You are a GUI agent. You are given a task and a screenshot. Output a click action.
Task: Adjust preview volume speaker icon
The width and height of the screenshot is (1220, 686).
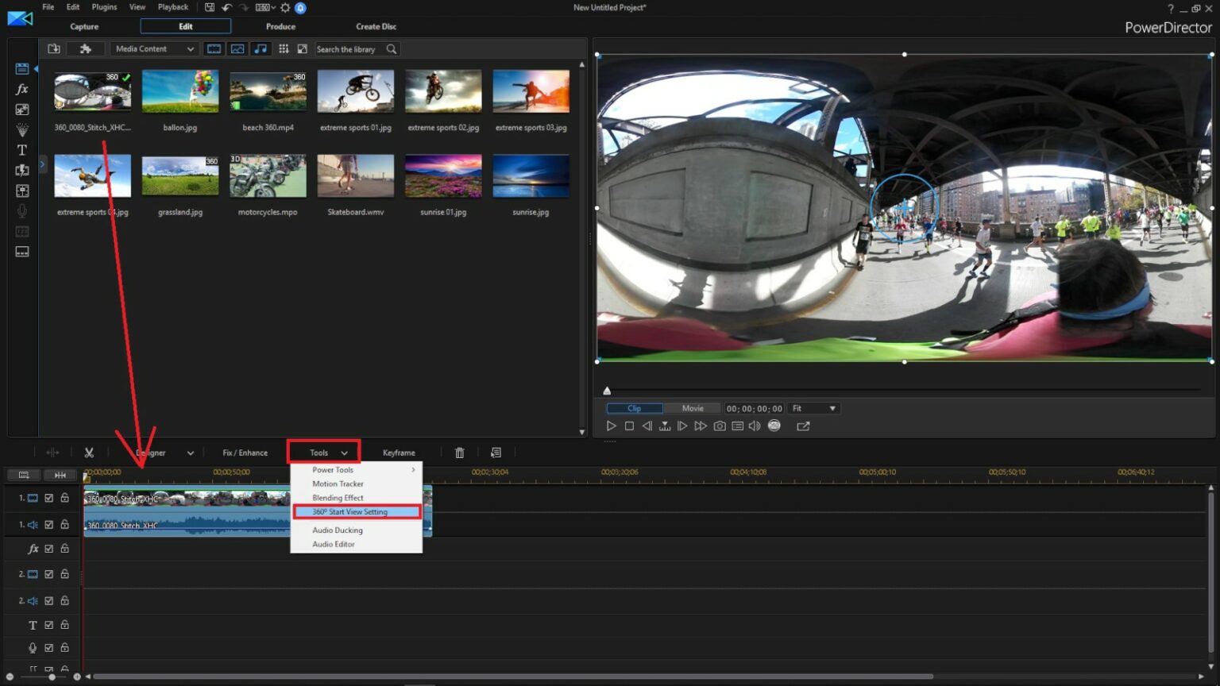point(755,426)
